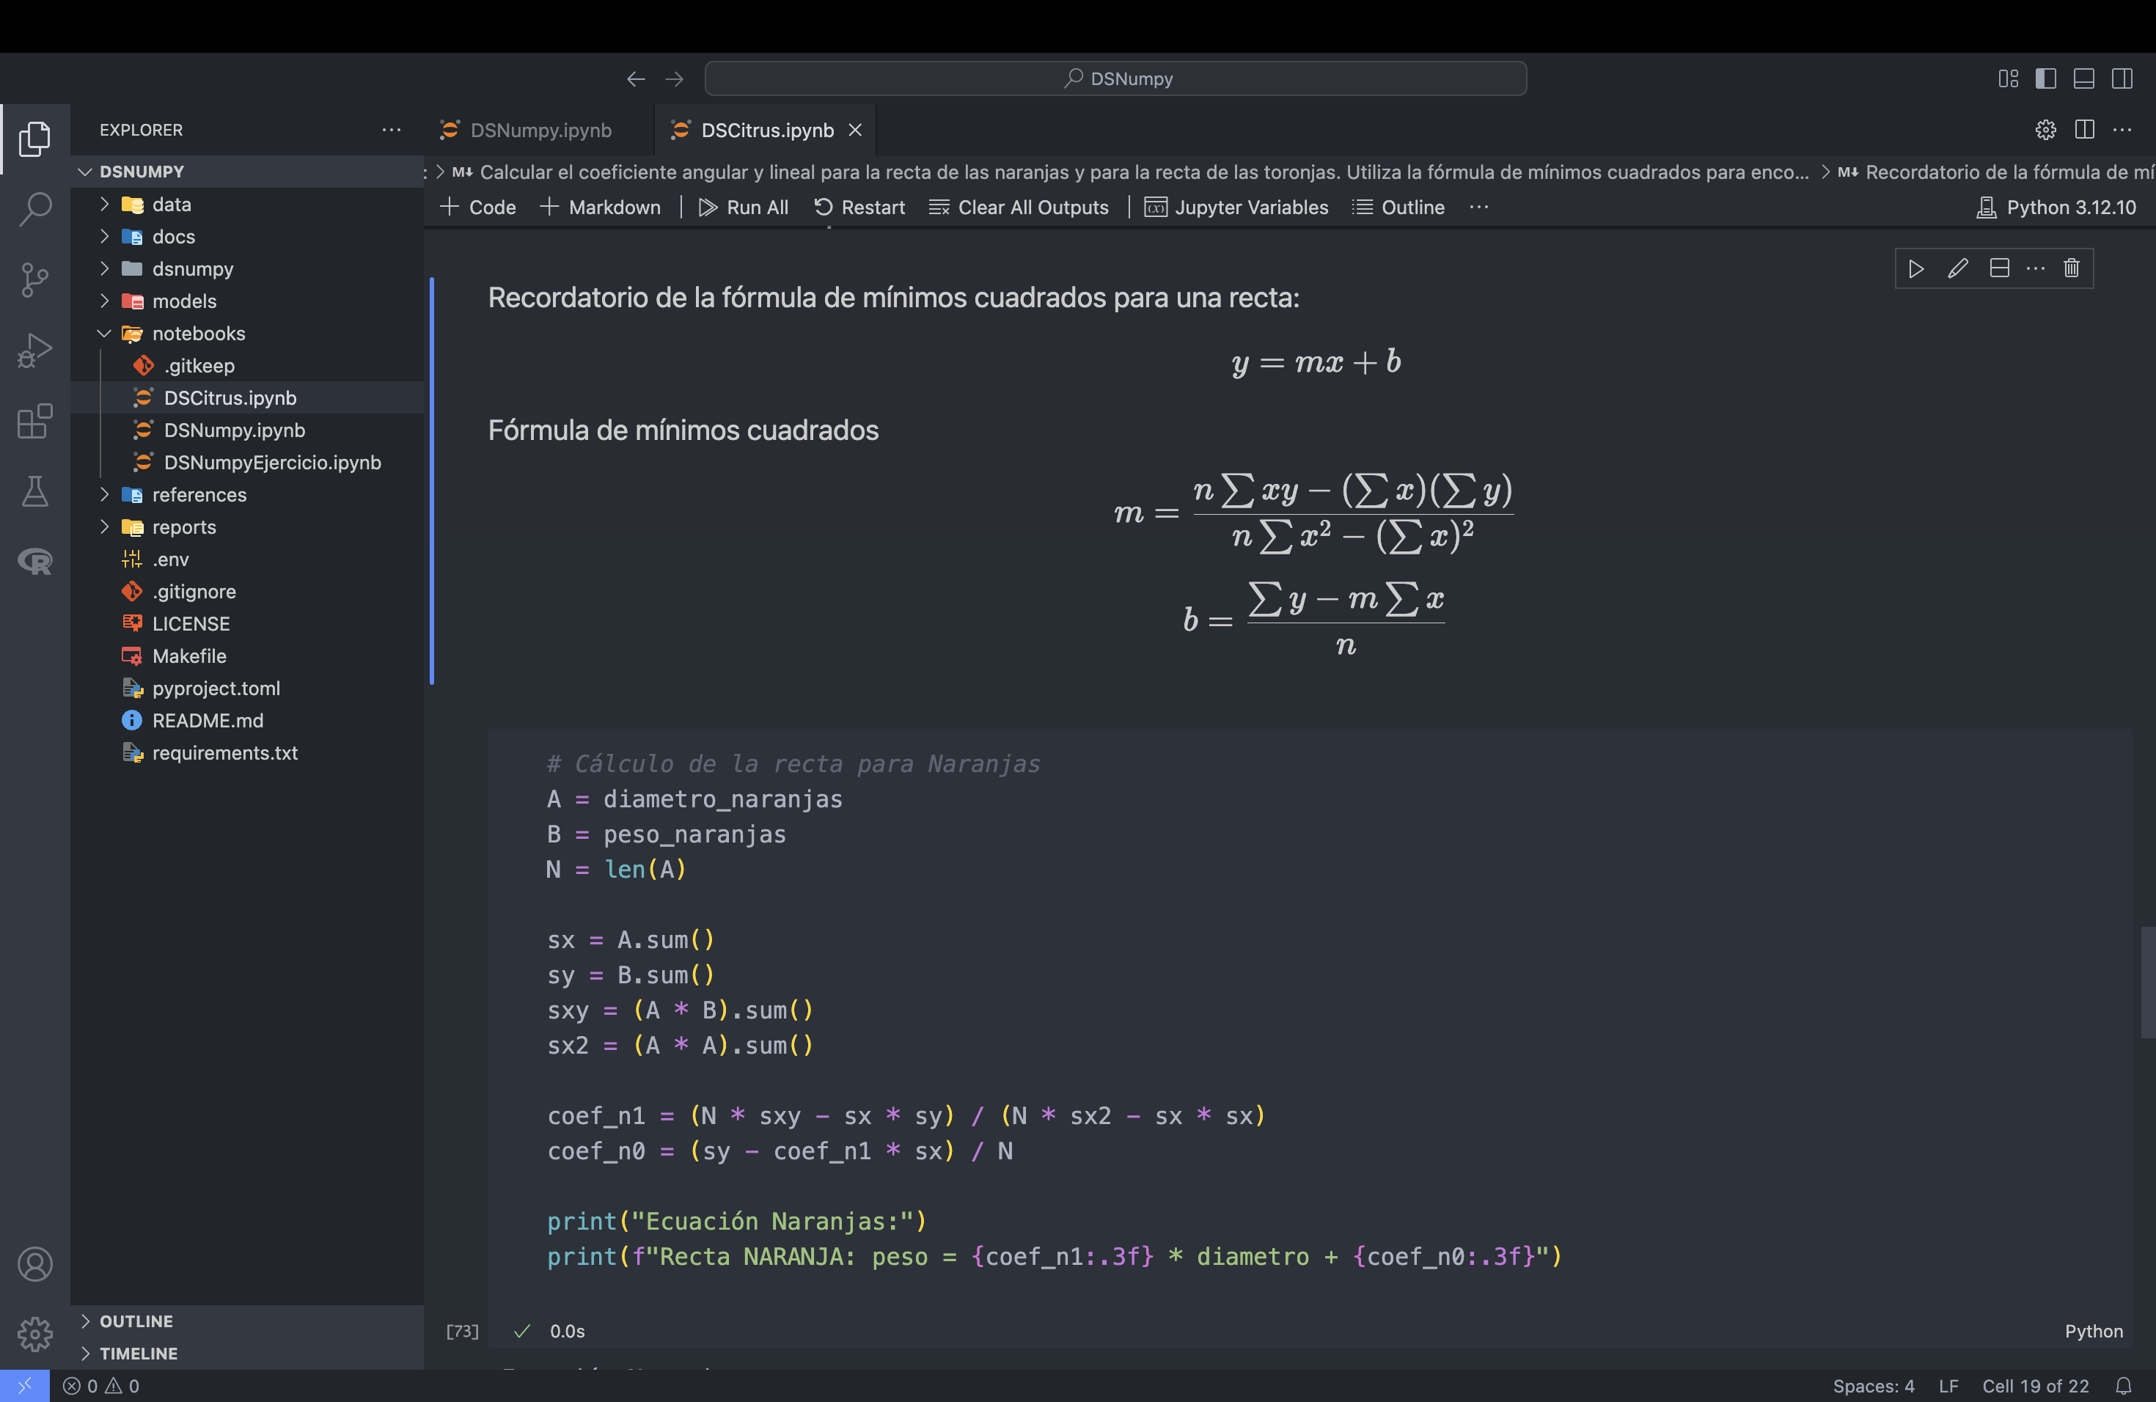The image size is (2156, 1402).
Task: Collapse the notebooks folder
Action: pos(247,334)
